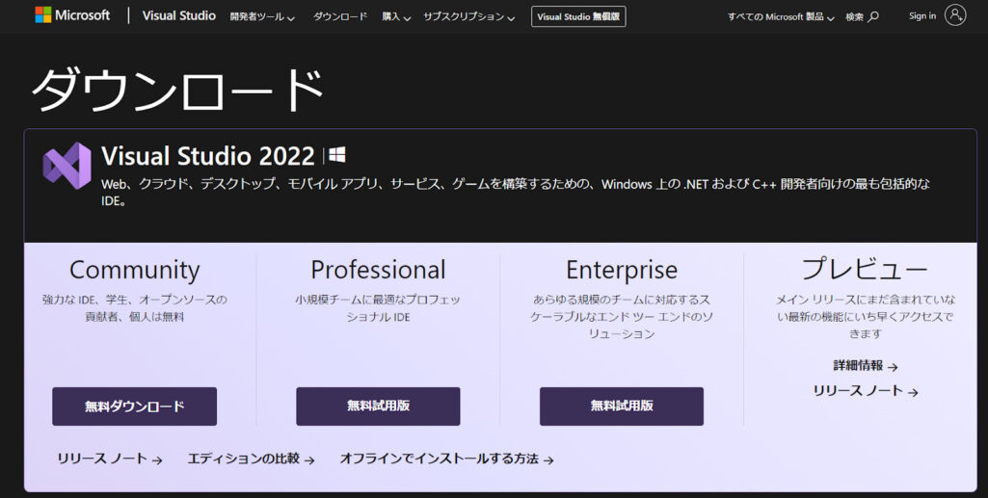Click the Community edition title
Screen dimensions: 988x498
pos(134,270)
